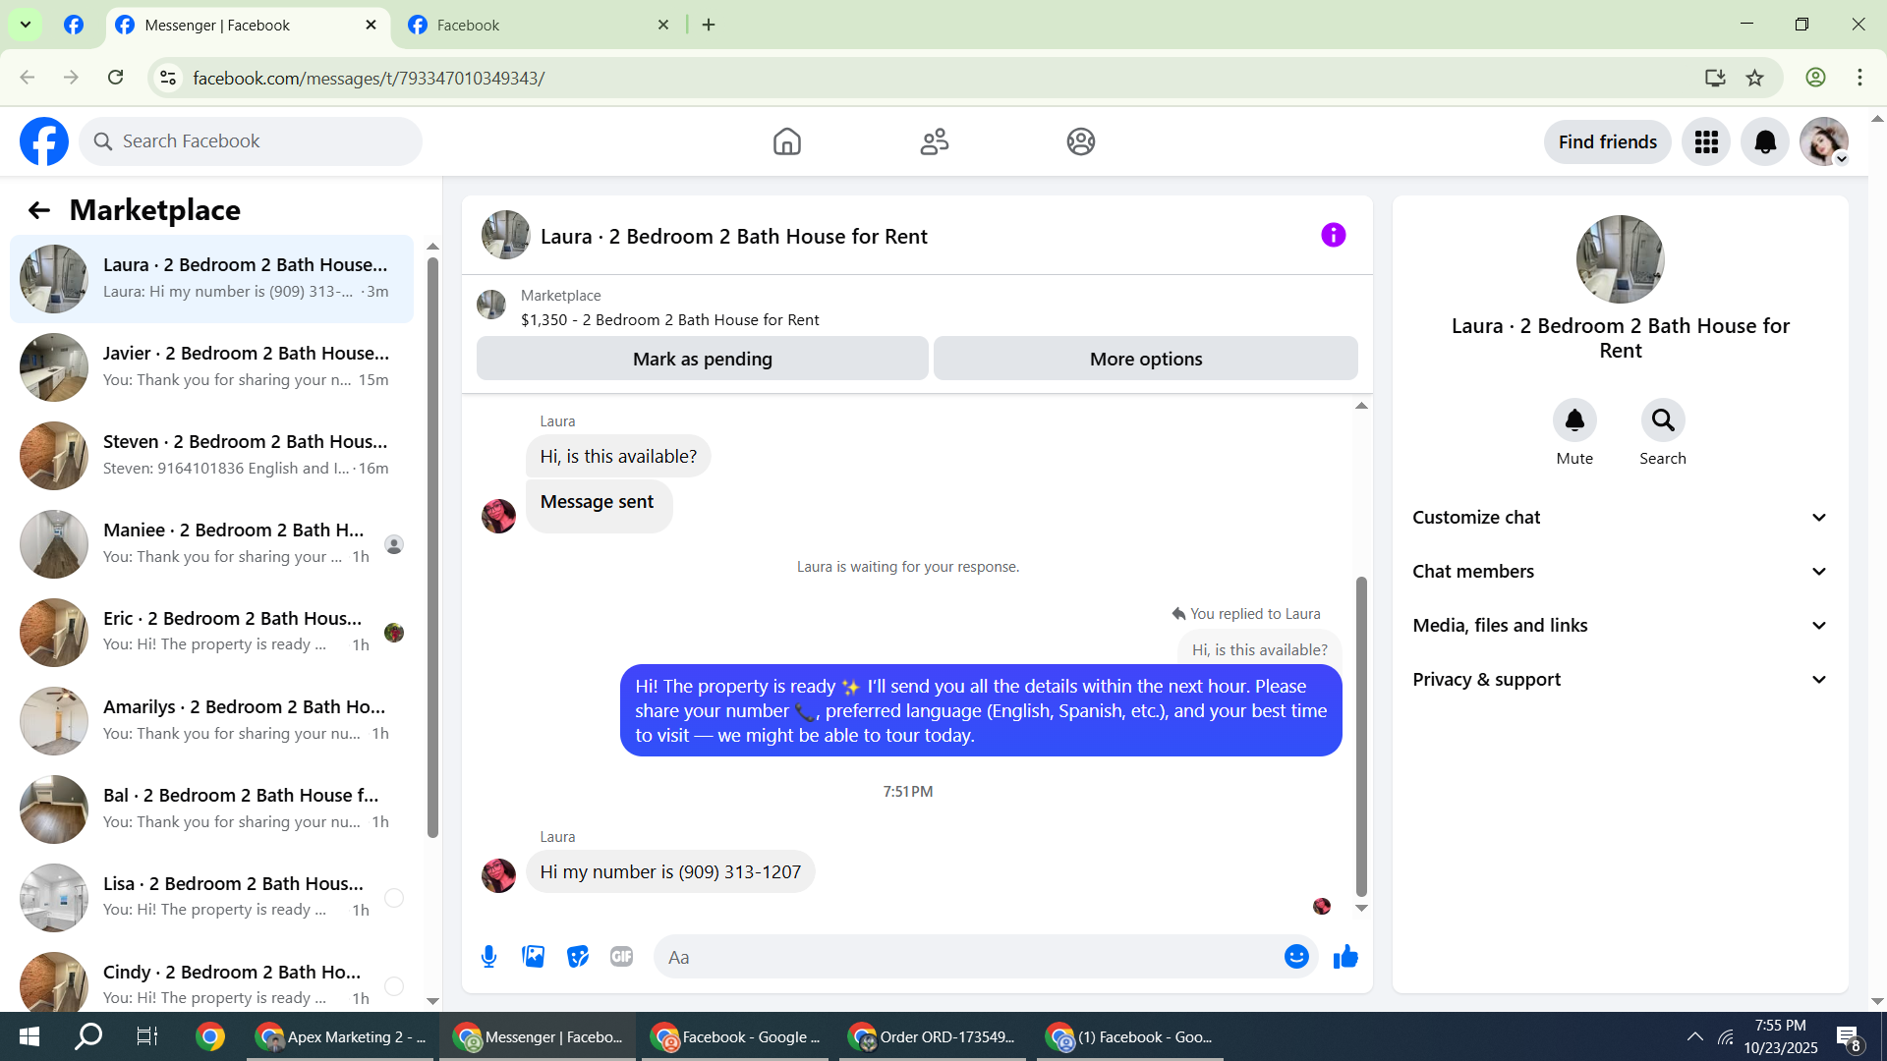This screenshot has width=1887, height=1061.
Task: Attach a photo using image icon
Action: (x=533, y=957)
